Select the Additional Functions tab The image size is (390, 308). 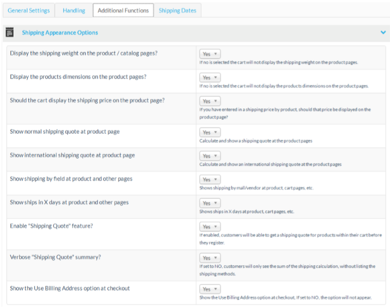coord(123,10)
